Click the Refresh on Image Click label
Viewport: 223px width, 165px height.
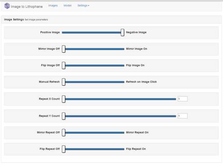click(x=141, y=82)
